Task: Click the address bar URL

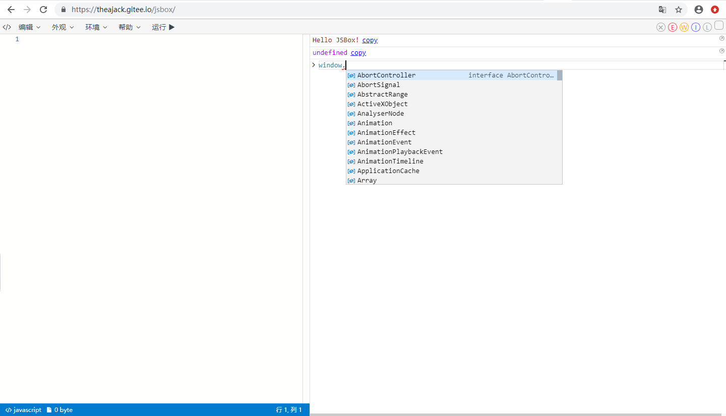Action: pyautogui.click(x=124, y=10)
